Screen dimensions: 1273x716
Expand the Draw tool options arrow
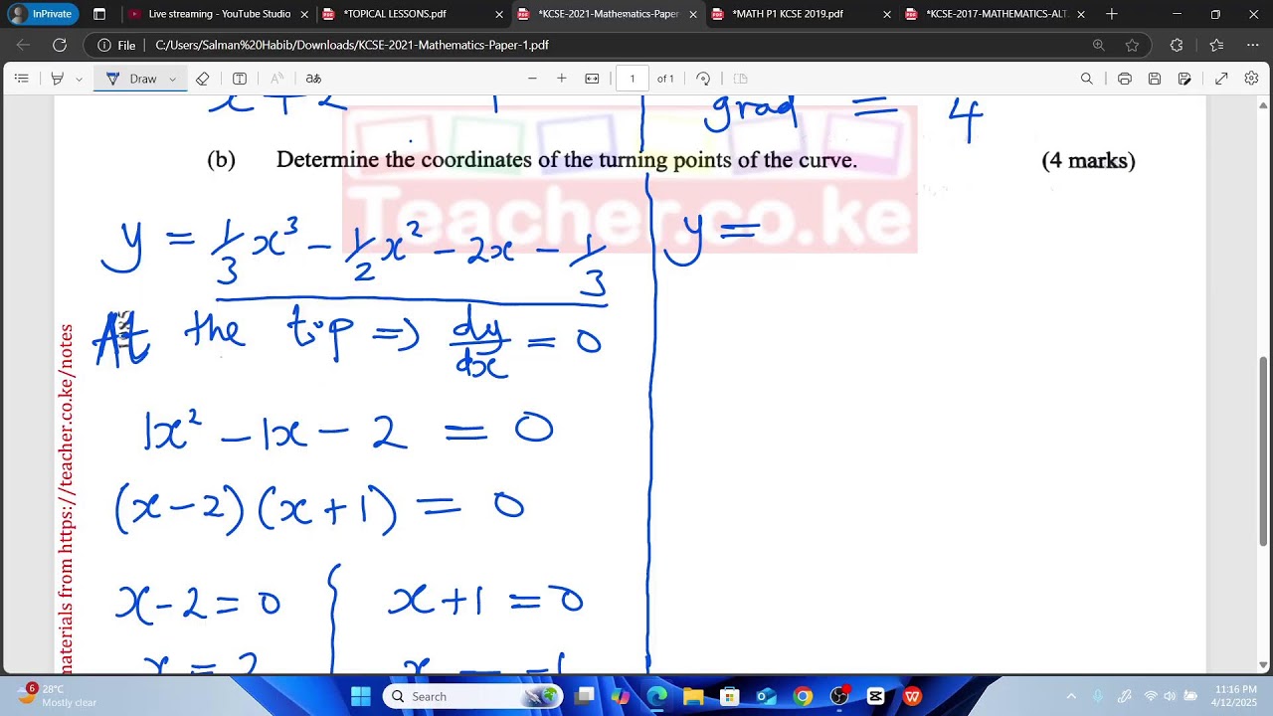tap(172, 79)
